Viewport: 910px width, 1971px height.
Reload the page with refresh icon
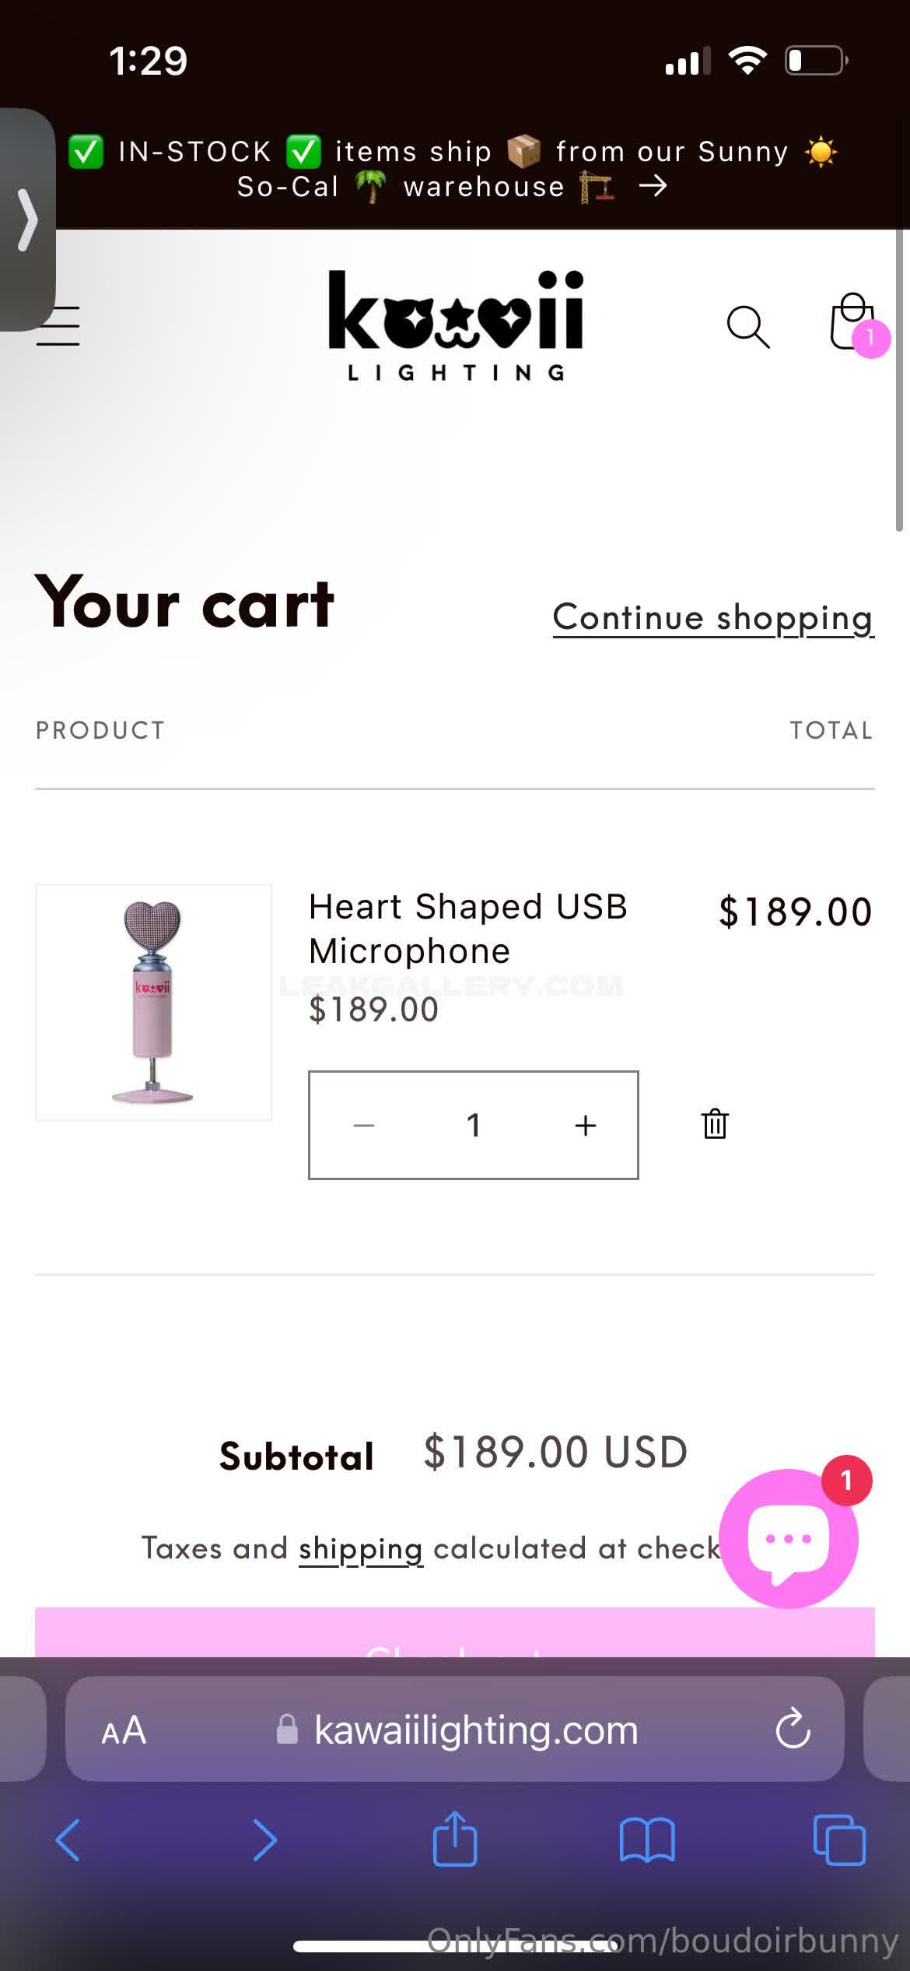tap(793, 1729)
